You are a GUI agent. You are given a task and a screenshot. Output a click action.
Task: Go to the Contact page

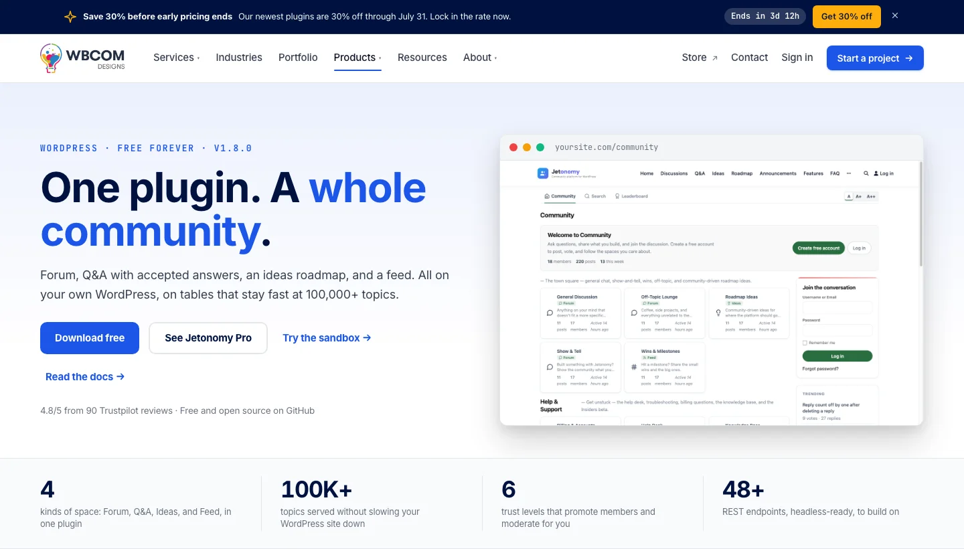(749, 58)
